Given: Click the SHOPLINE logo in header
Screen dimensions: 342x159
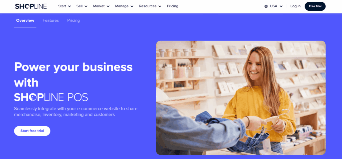Looking at the screenshot, I should pyautogui.click(x=31, y=6).
